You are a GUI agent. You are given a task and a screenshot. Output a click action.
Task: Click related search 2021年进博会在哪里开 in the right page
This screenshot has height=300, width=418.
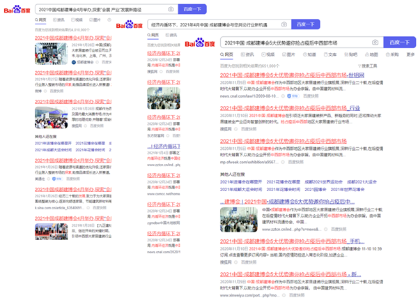(241, 182)
